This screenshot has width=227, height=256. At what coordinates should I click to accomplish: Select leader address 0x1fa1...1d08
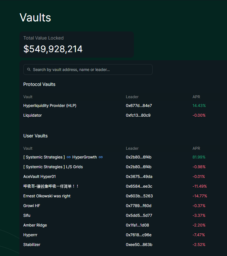(137, 225)
